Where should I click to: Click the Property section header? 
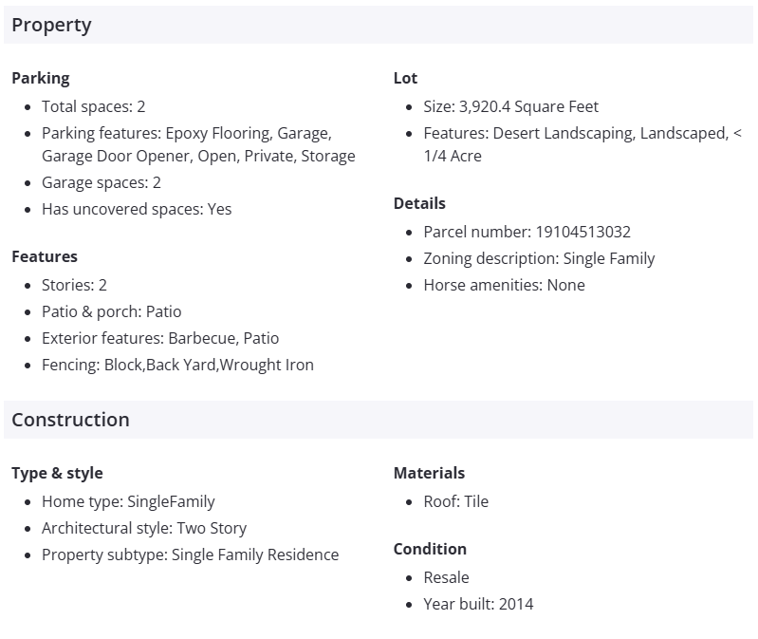click(x=51, y=26)
